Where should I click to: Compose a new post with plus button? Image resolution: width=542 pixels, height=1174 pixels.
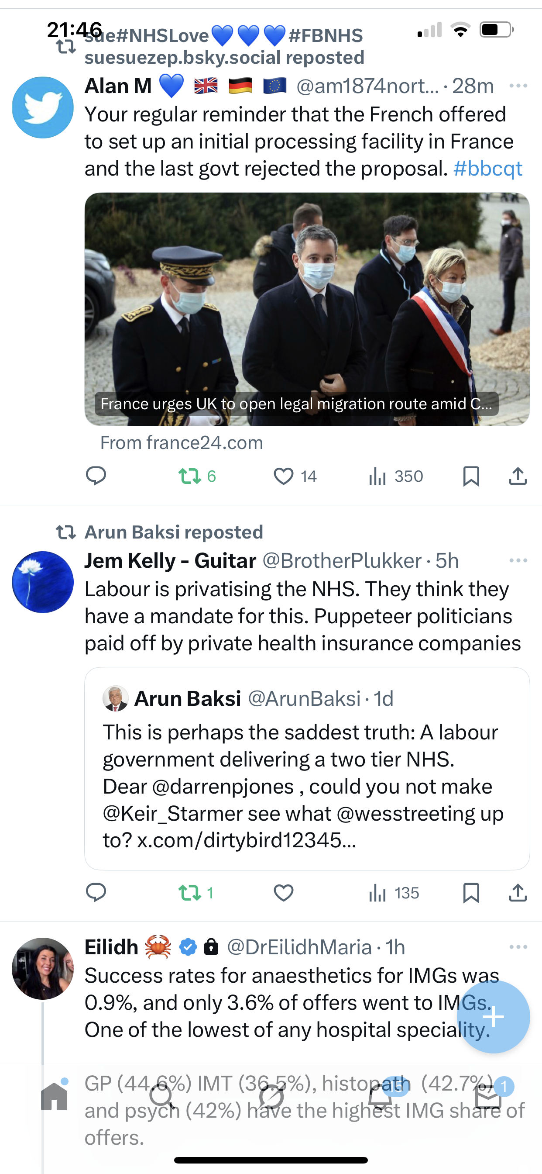pos(493,1016)
